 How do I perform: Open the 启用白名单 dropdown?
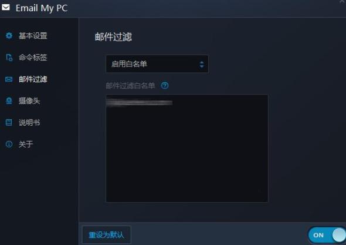click(x=157, y=64)
